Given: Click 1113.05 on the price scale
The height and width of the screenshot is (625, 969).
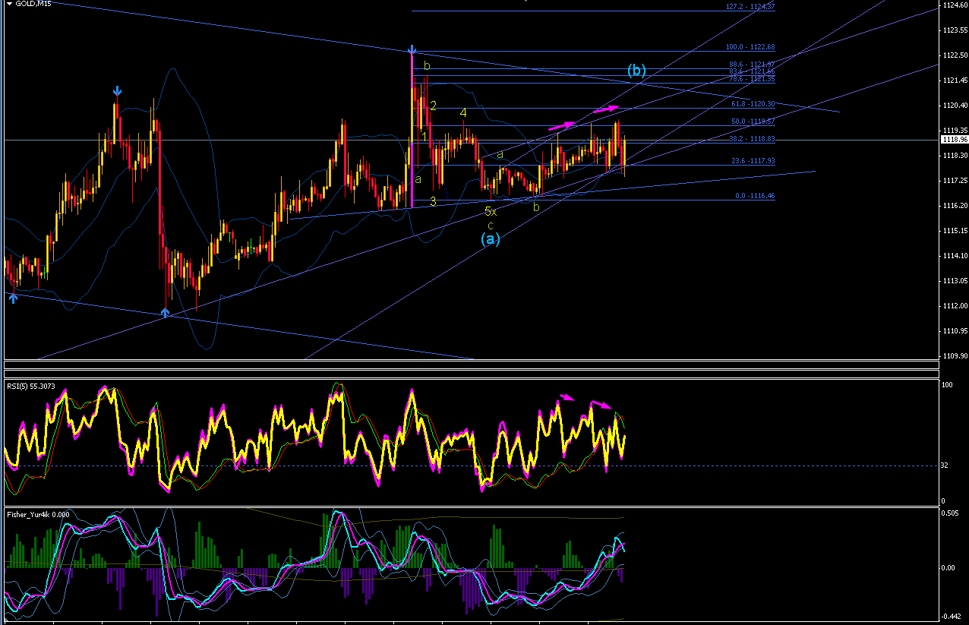Looking at the screenshot, I should pyautogui.click(x=954, y=281).
